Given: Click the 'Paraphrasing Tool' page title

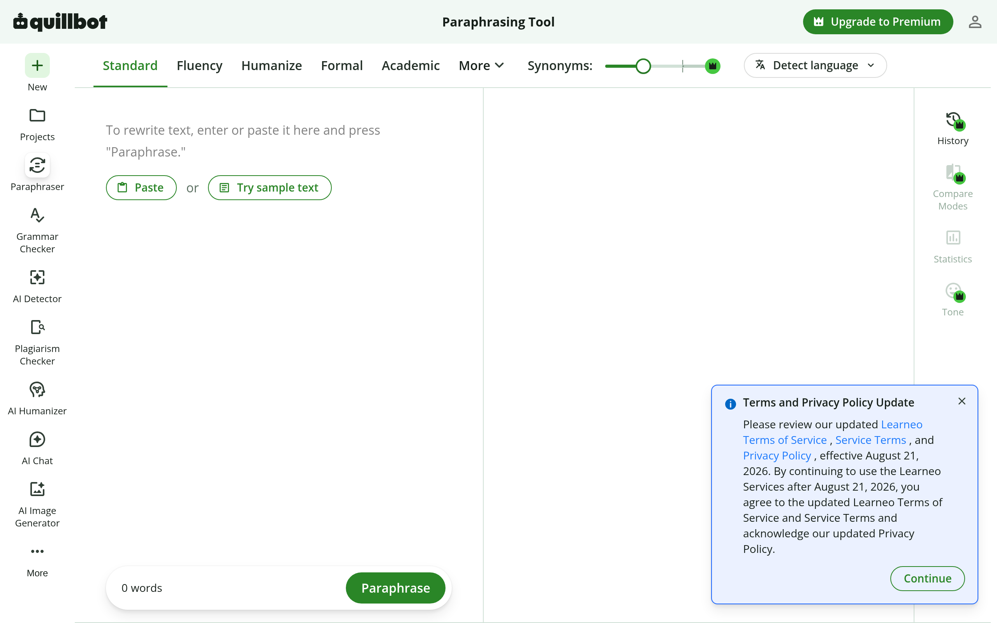Looking at the screenshot, I should tap(498, 22).
